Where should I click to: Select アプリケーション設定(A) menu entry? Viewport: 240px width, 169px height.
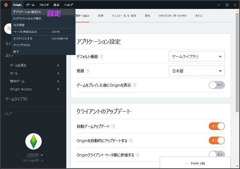coord(43,12)
